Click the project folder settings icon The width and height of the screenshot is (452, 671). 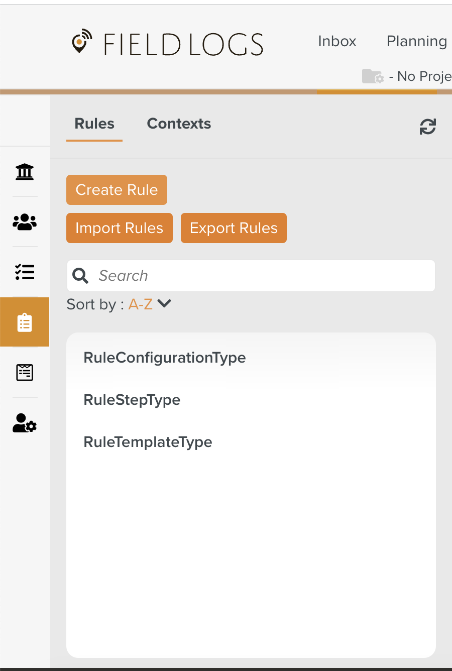(x=373, y=76)
